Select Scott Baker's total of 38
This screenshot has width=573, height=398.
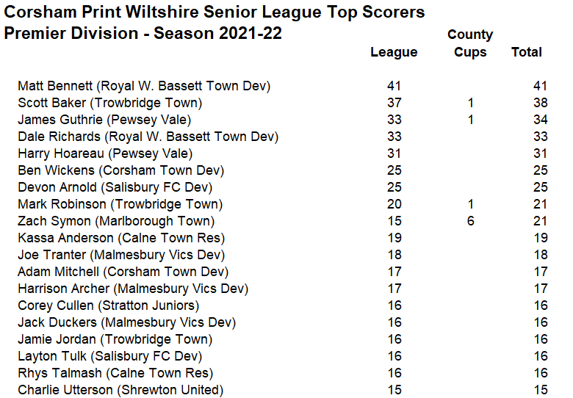pyautogui.click(x=540, y=103)
